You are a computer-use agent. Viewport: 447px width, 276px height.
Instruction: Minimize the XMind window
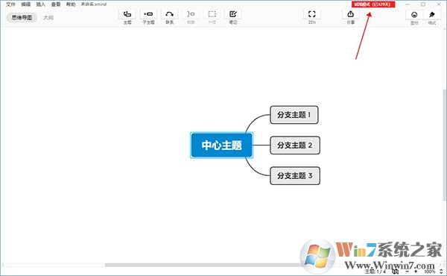(408, 4)
